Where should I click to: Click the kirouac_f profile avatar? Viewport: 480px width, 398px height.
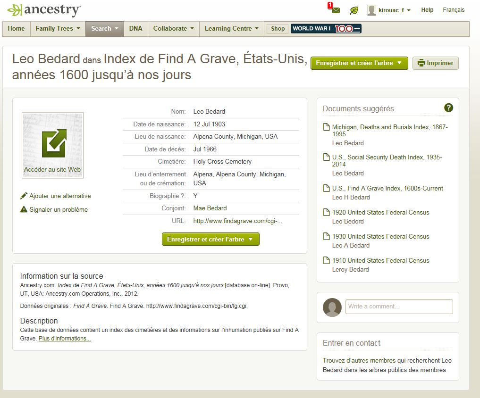(x=371, y=10)
